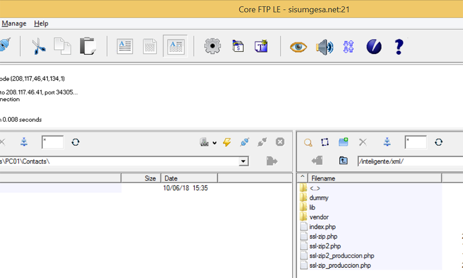Expand the arrow beside the printer icon

tap(215, 143)
